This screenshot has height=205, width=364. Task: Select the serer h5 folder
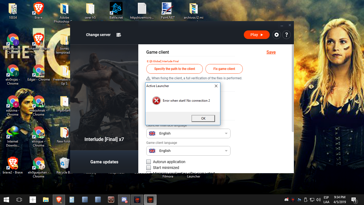[x=90, y=11]
